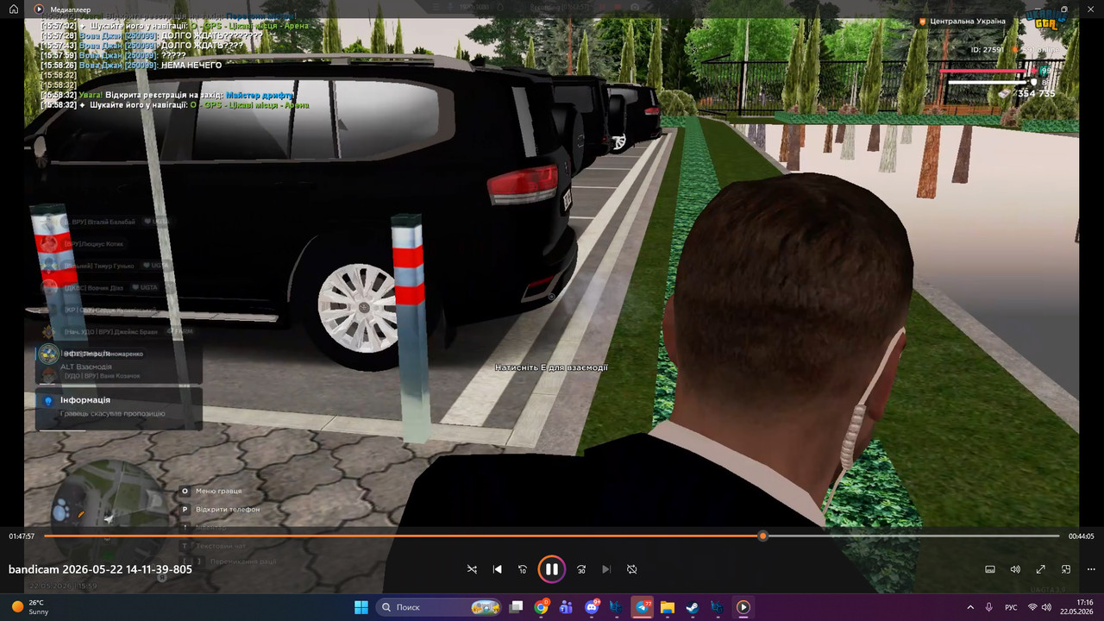Go to the previous track

click(x=498, y=569)
